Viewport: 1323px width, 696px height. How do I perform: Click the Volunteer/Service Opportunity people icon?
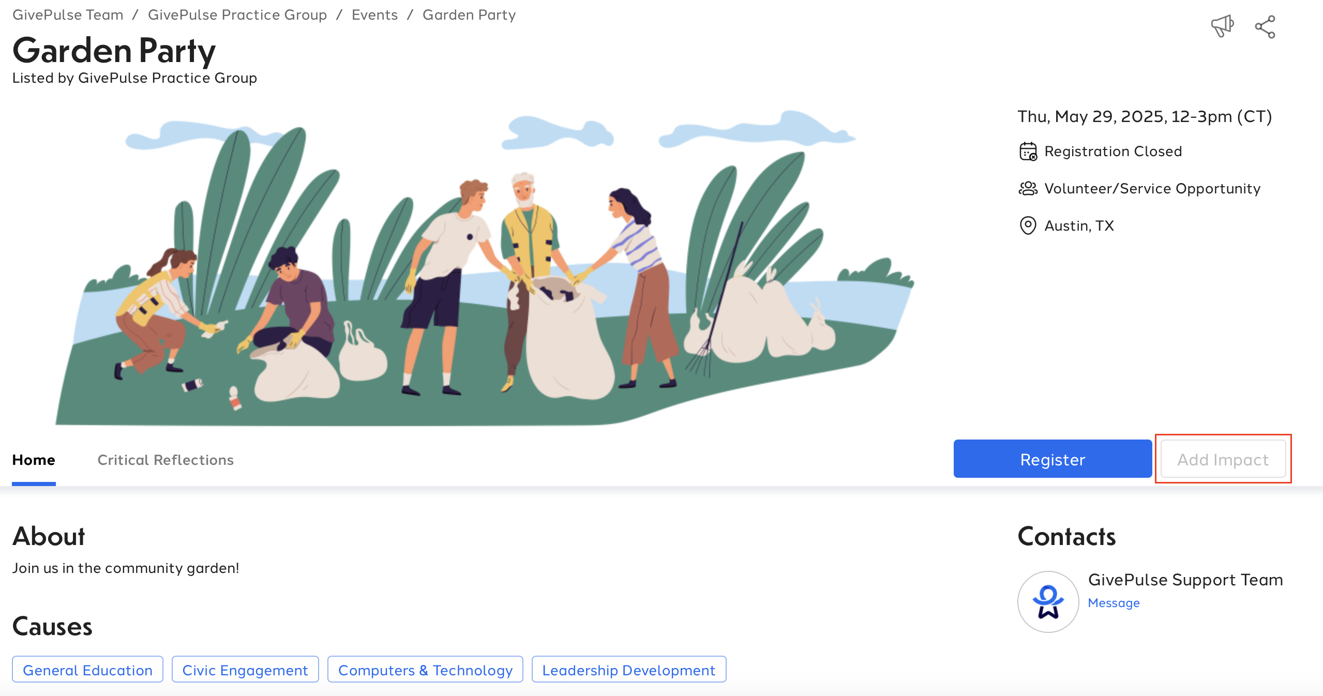coord(1028,189)
